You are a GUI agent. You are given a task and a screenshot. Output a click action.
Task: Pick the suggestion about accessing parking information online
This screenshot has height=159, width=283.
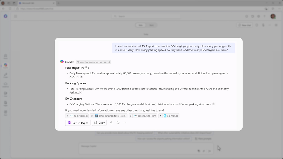coord(164,139)
